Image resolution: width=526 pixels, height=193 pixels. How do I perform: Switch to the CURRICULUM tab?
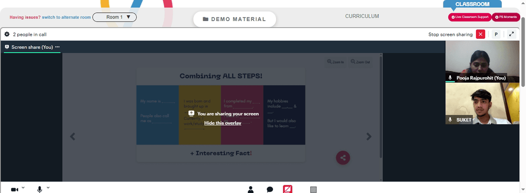362,16
